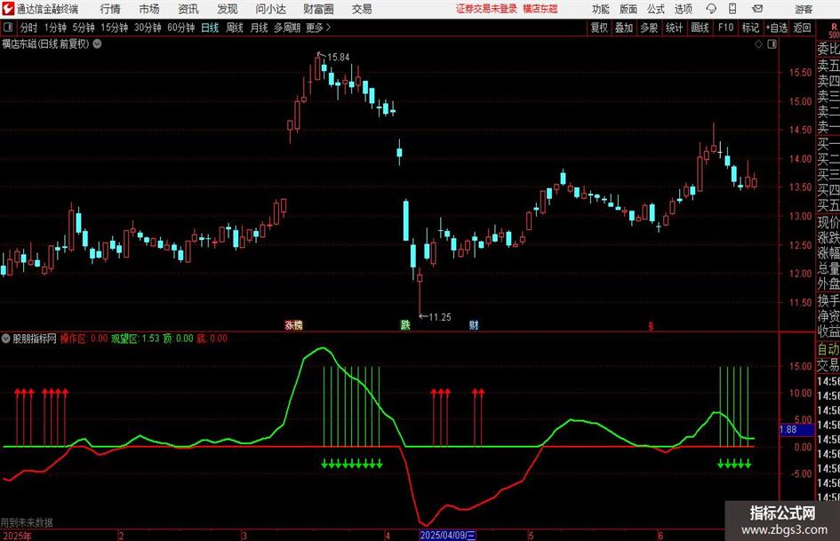Click the 游客 user account label
This screenshot has width=840, height=541.
click(x=803, y=9)
